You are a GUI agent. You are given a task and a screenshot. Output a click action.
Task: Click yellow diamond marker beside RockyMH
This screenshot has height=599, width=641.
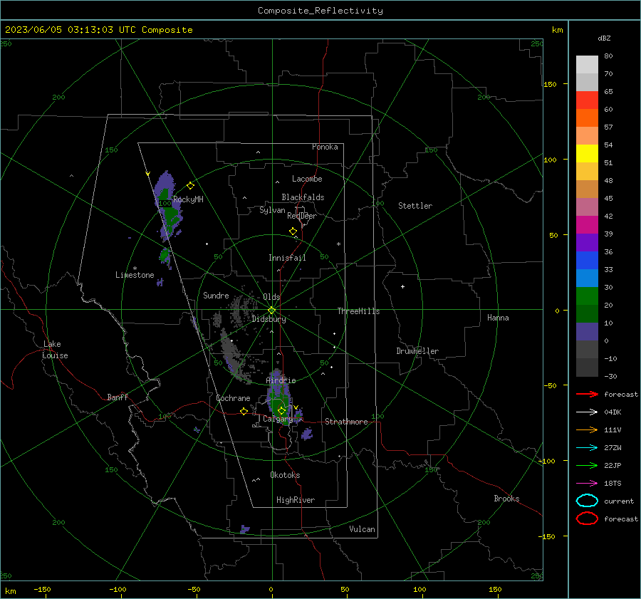[190, 186]
